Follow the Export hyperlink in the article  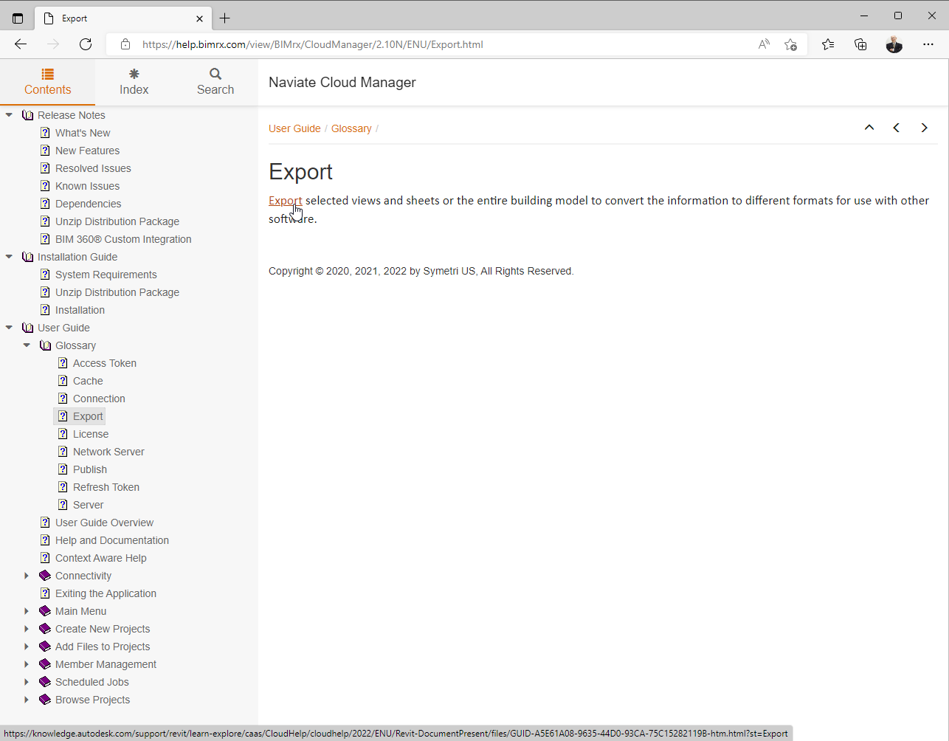tap(286, 201)
